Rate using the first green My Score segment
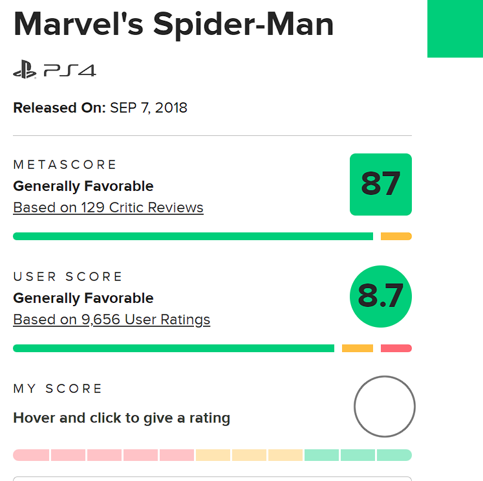The width and height of the screenshot is (483, 481). click(x=321, y=455)
